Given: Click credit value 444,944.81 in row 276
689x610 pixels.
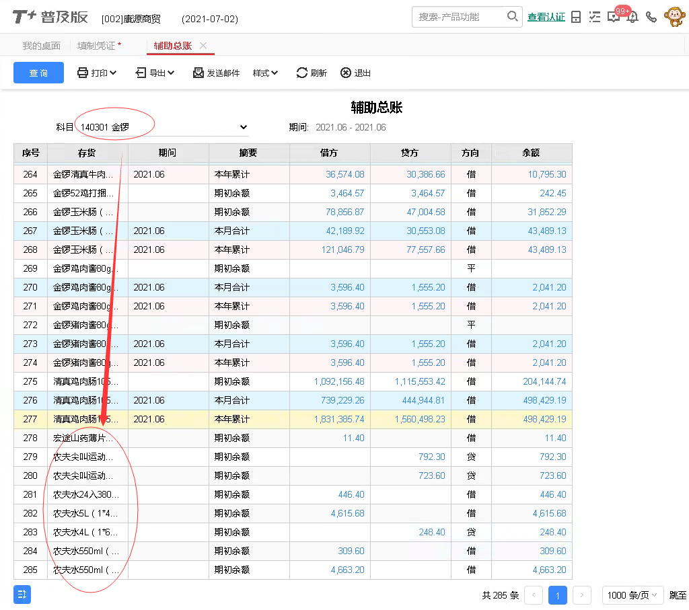Looking at the screenshot, I should 424,401.
